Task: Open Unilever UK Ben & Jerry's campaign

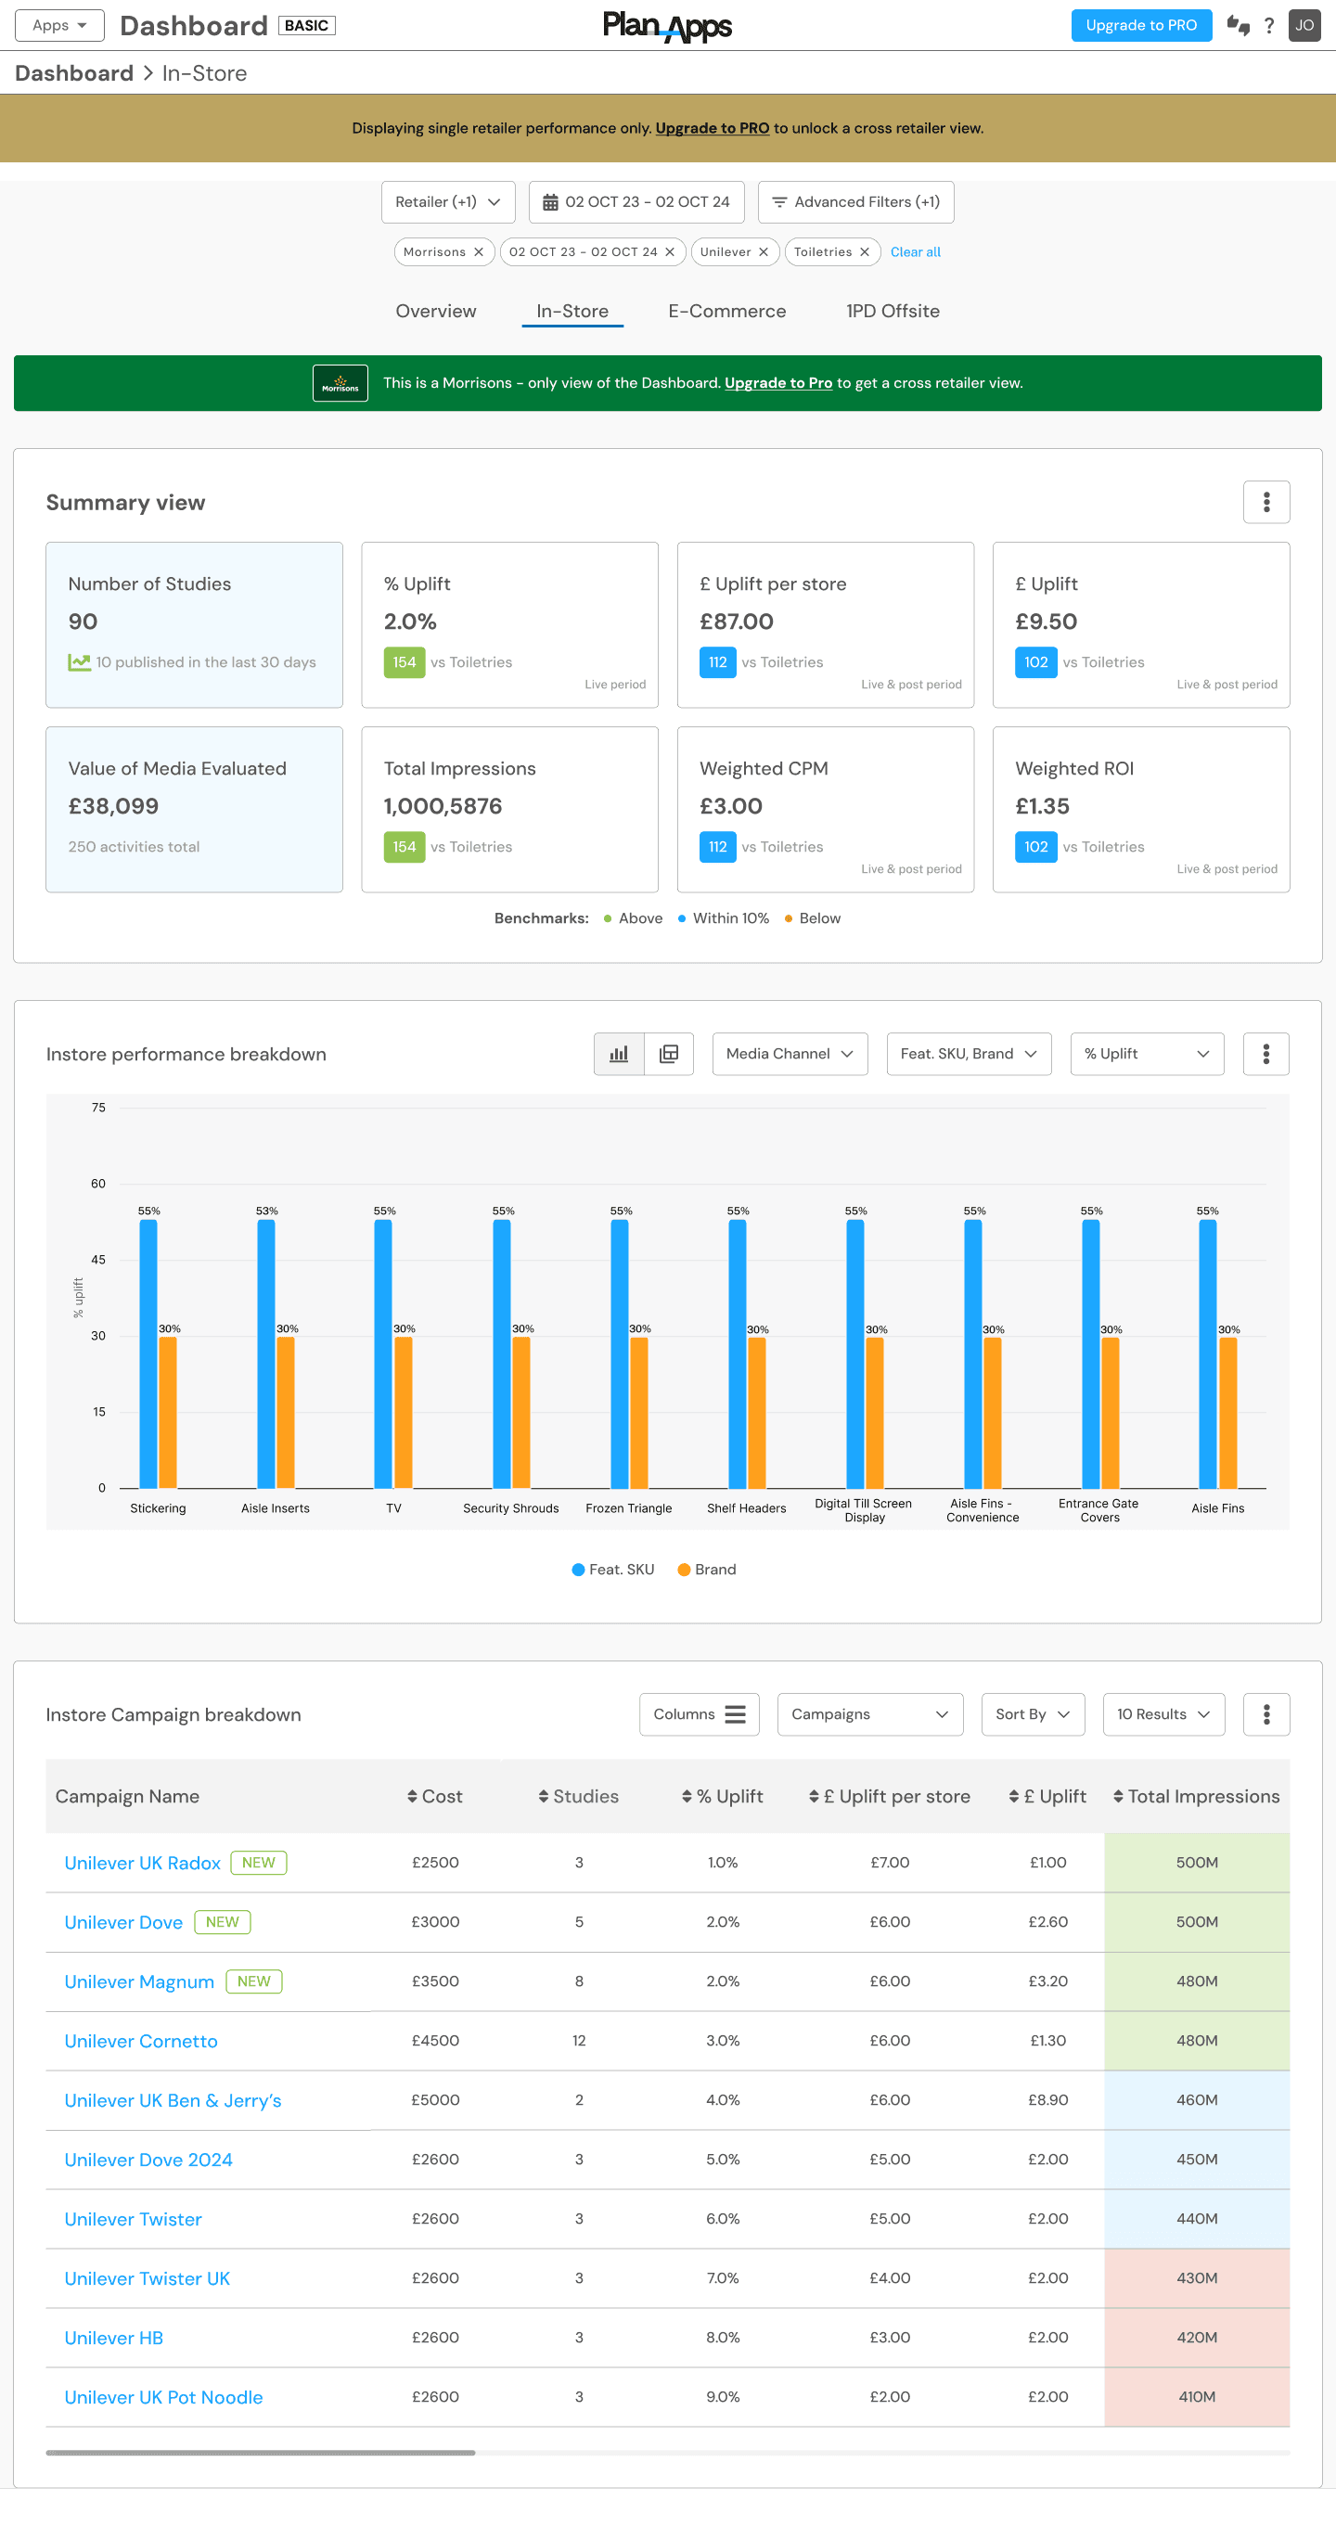Action: 173,2100
